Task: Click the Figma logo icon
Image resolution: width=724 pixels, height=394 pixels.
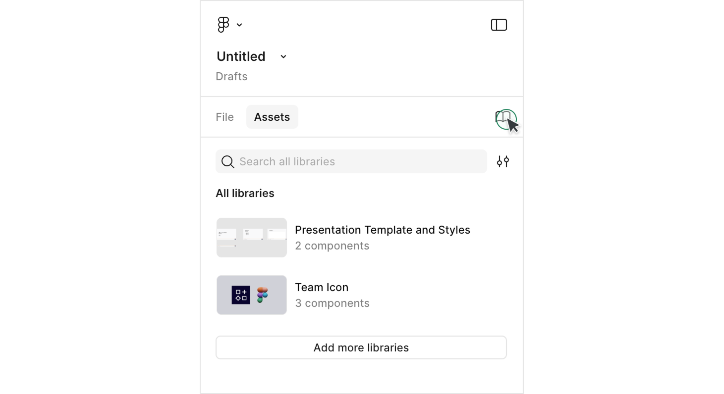Action: [x=223, y=24]
